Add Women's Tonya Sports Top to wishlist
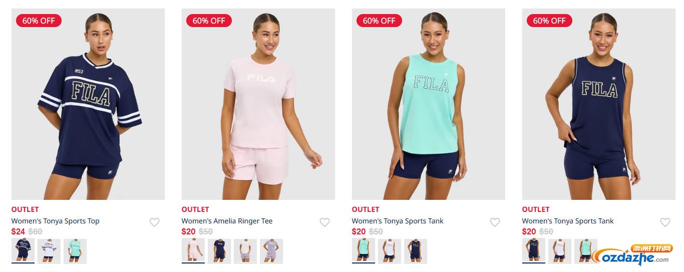The image size is (684, 272). pos(154,222)
